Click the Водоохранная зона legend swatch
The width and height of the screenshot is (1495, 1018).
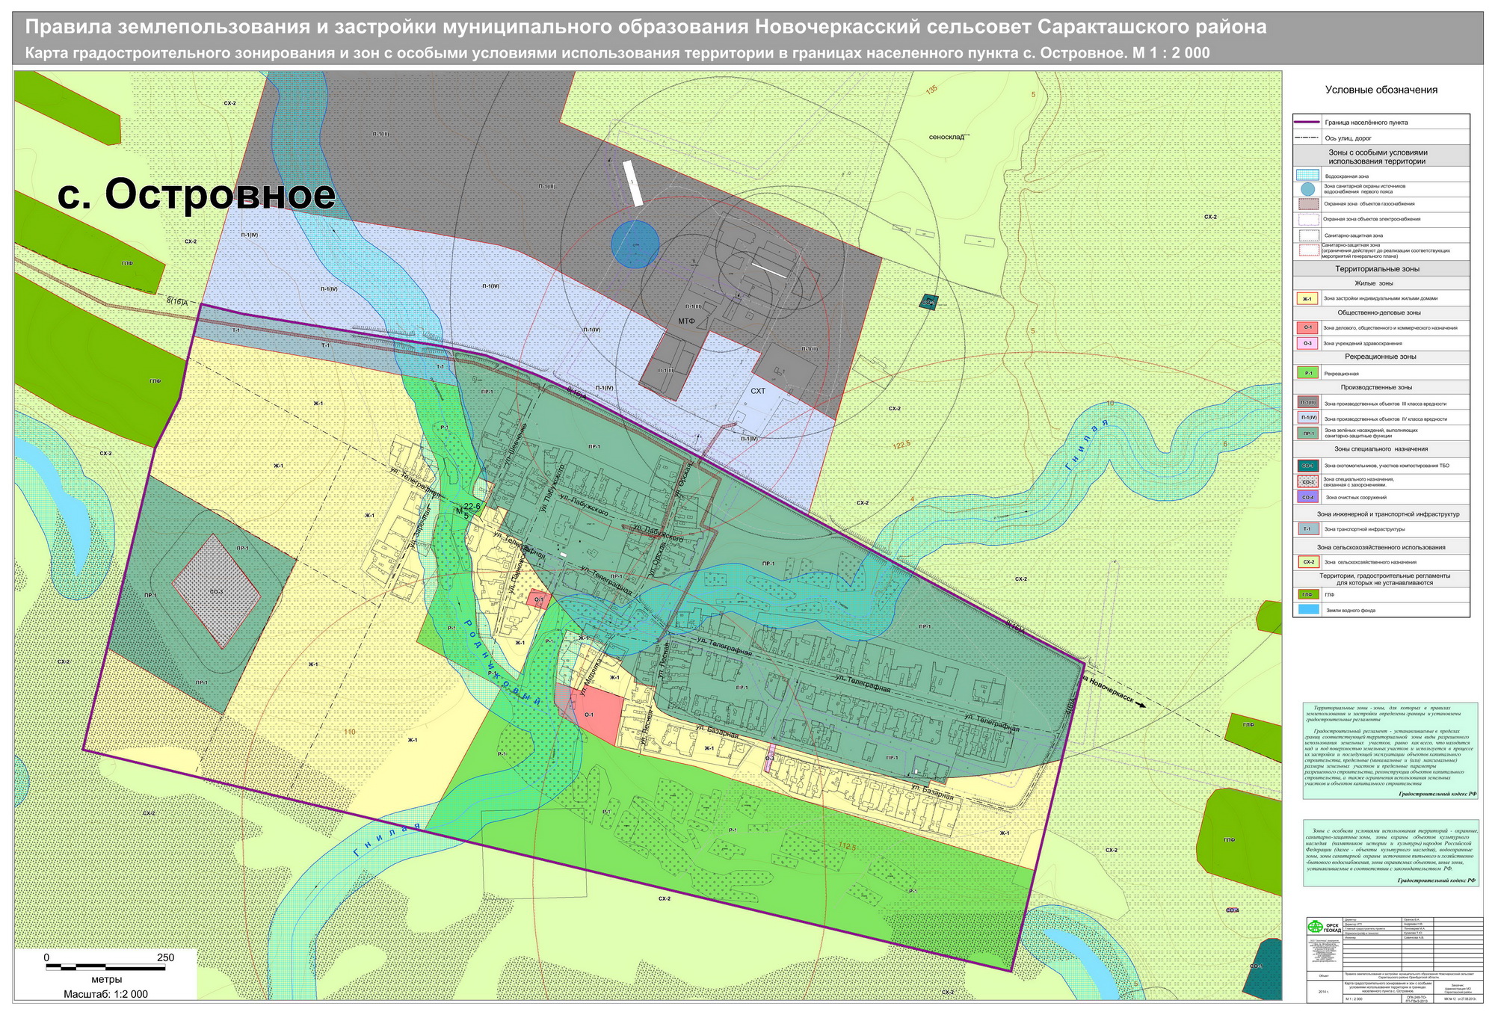pyautogui.click(x=1307, y=175)
